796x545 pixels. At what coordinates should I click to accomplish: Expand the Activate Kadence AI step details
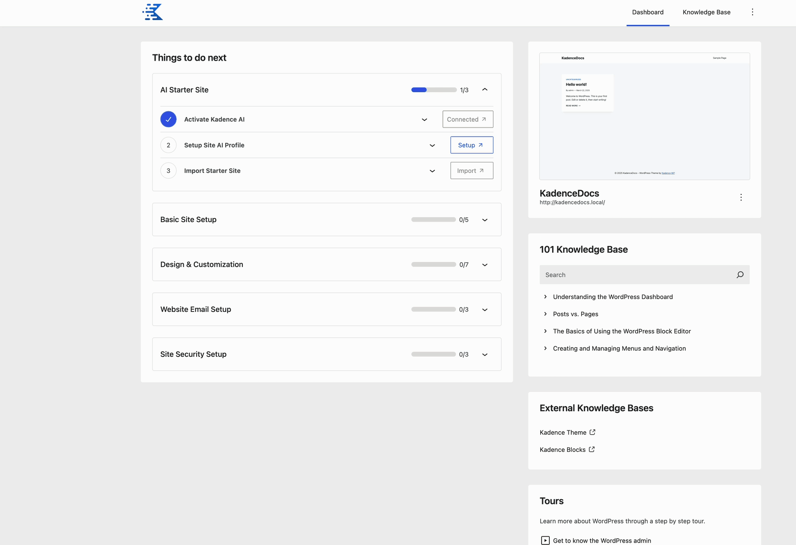pyautogui.click(x=424, y=119)
